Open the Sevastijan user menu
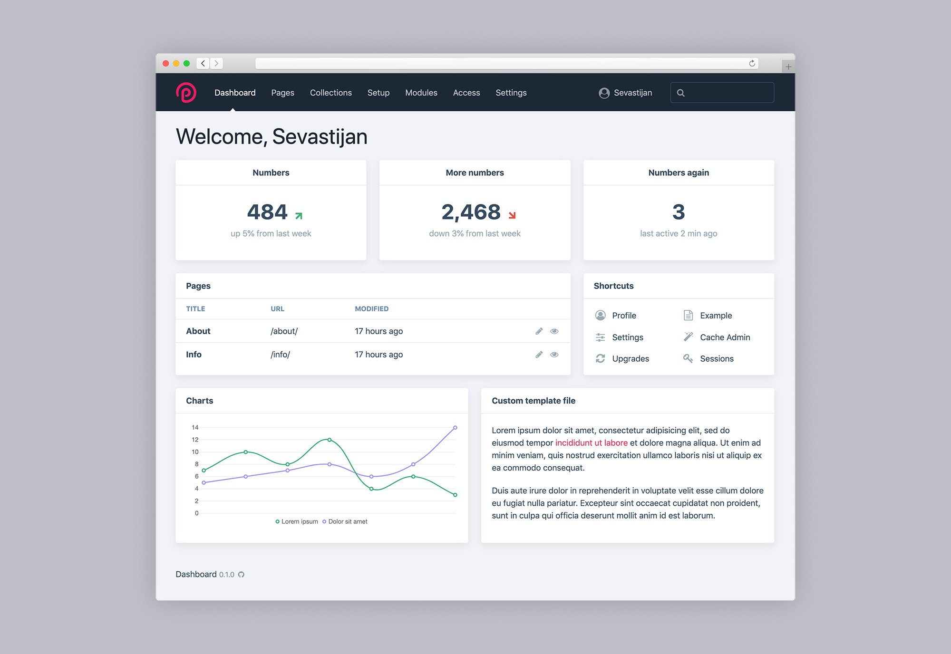The height and width of the screenshot is (654, 951). pyautogui.click(x=625, y=93)
